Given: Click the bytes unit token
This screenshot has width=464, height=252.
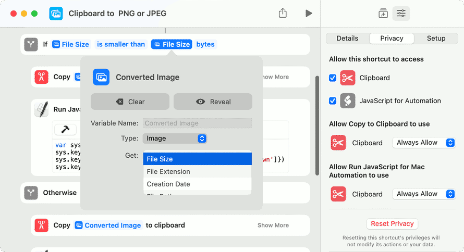Looking at the screenshot, I should coord(205,44).
